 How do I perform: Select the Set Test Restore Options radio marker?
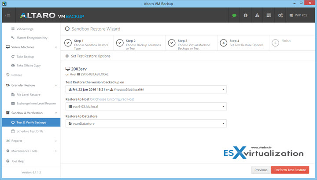pyautogui.click(x=67, y=56)
